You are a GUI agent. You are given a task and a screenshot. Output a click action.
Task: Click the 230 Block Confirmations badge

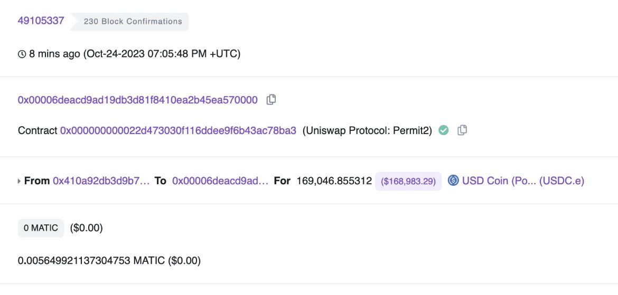click(129, 22)
